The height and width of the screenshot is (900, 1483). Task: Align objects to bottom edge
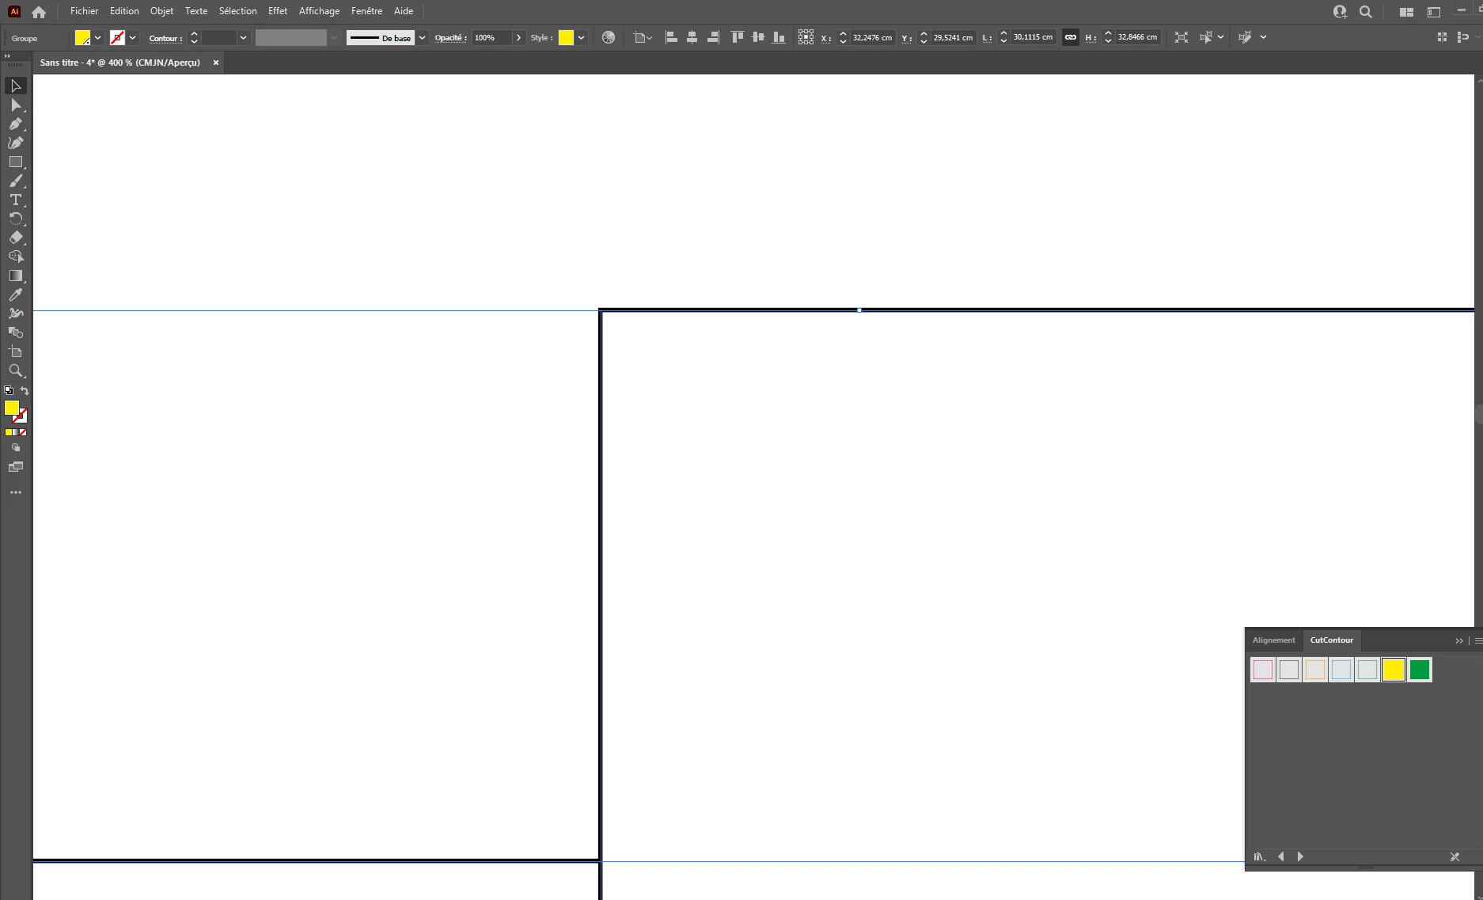pos(779,37)
